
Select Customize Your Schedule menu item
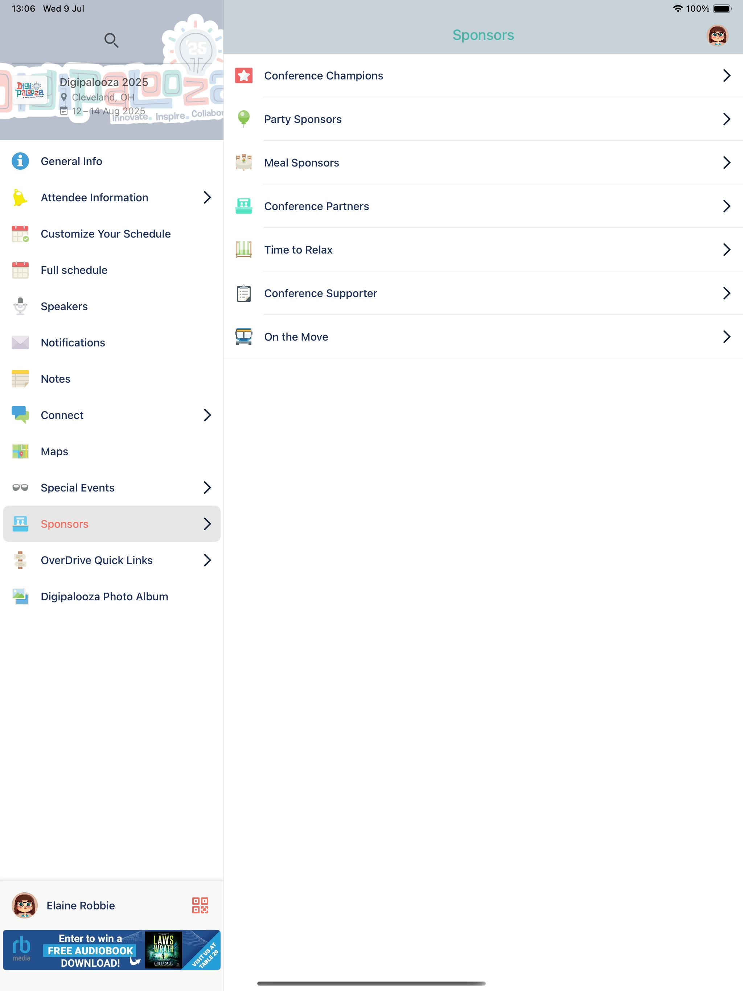tap(112, 234)
